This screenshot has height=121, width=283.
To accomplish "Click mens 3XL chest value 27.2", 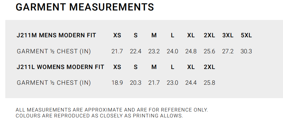I will click(228, 51).
